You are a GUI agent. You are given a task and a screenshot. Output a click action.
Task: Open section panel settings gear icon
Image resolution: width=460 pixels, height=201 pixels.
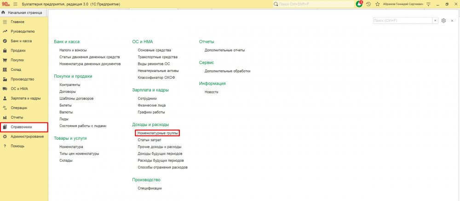point(443,21)
